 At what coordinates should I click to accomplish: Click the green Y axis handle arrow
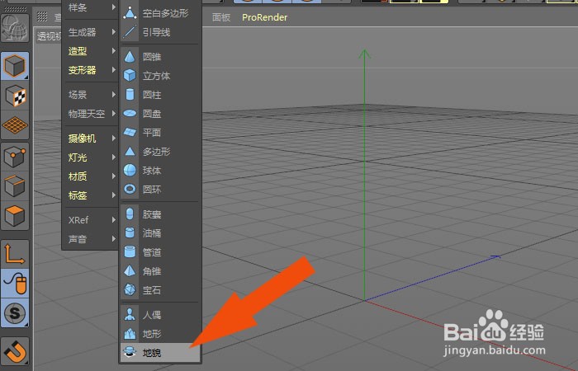coord(364,55)
